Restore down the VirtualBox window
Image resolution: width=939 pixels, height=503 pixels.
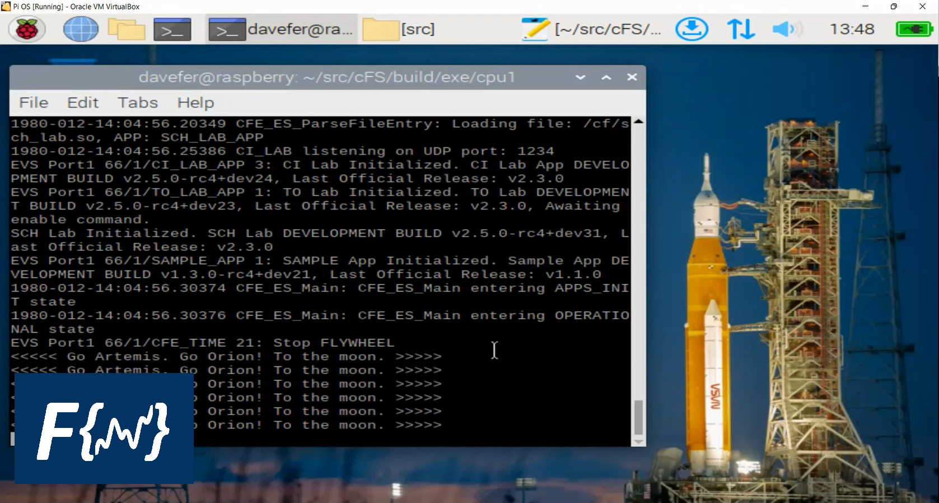point(894,7)
